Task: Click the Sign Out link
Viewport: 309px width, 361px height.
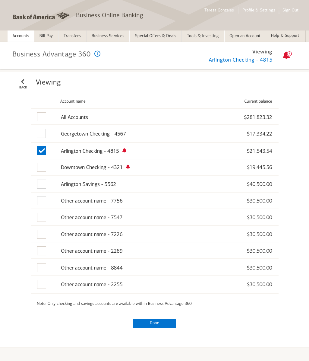Action: click(x=290, y=10)
